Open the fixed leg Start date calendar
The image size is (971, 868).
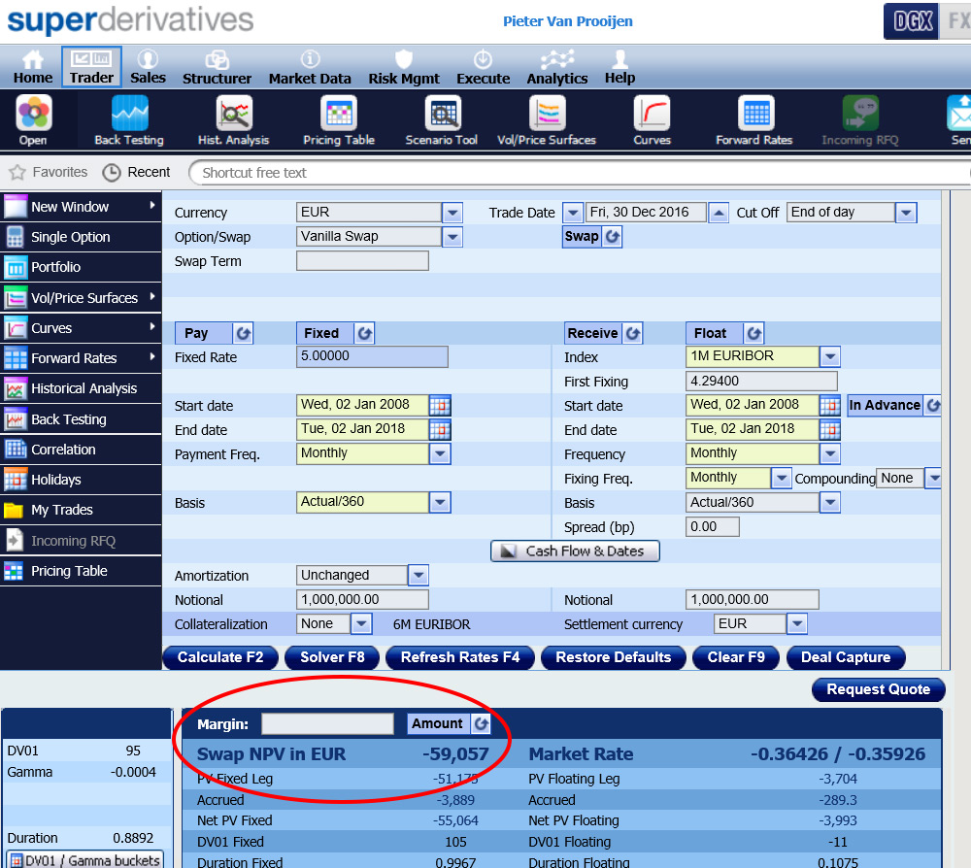[440, 406]
